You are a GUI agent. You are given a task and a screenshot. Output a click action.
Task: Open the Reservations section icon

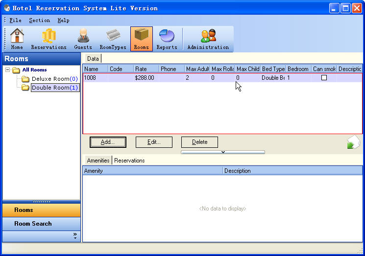point(49,39)
